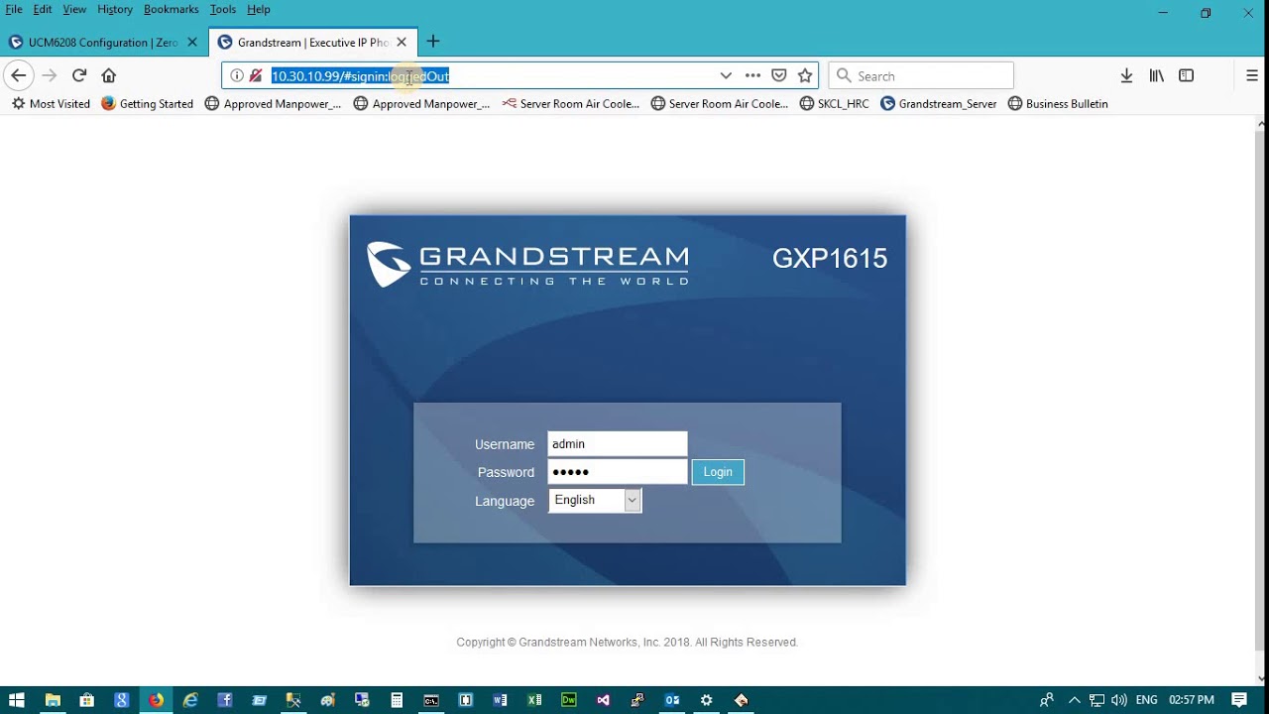The height and width of the screenshot is (714, 1269).
Task: Switch to the UCM6208 Configuration tab
Action: [x=103, y=42]
